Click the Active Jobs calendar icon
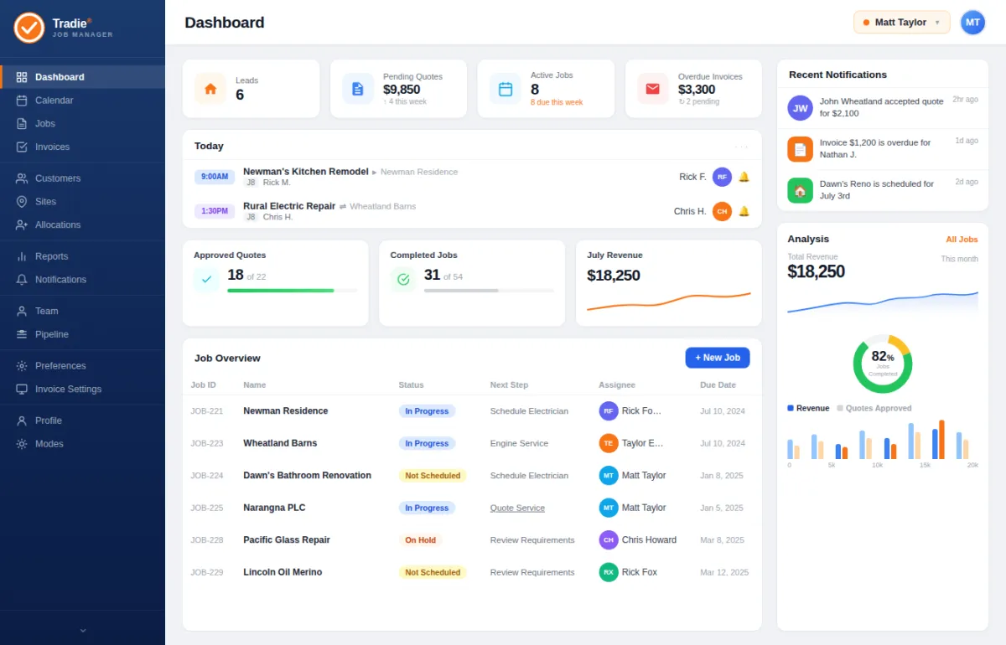Screen dimensions: 1006x645 click(x=506, y=89)
